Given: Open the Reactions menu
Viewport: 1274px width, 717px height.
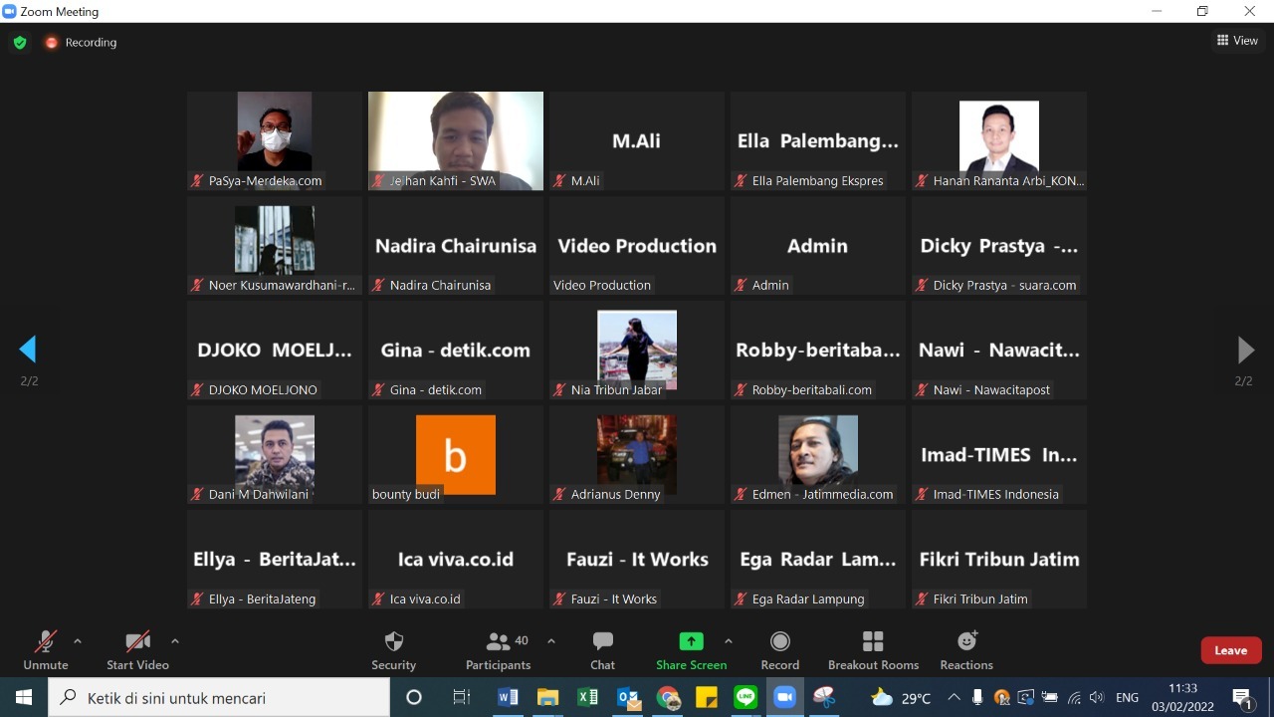Looking at the screenshot, I should (966, 650).
